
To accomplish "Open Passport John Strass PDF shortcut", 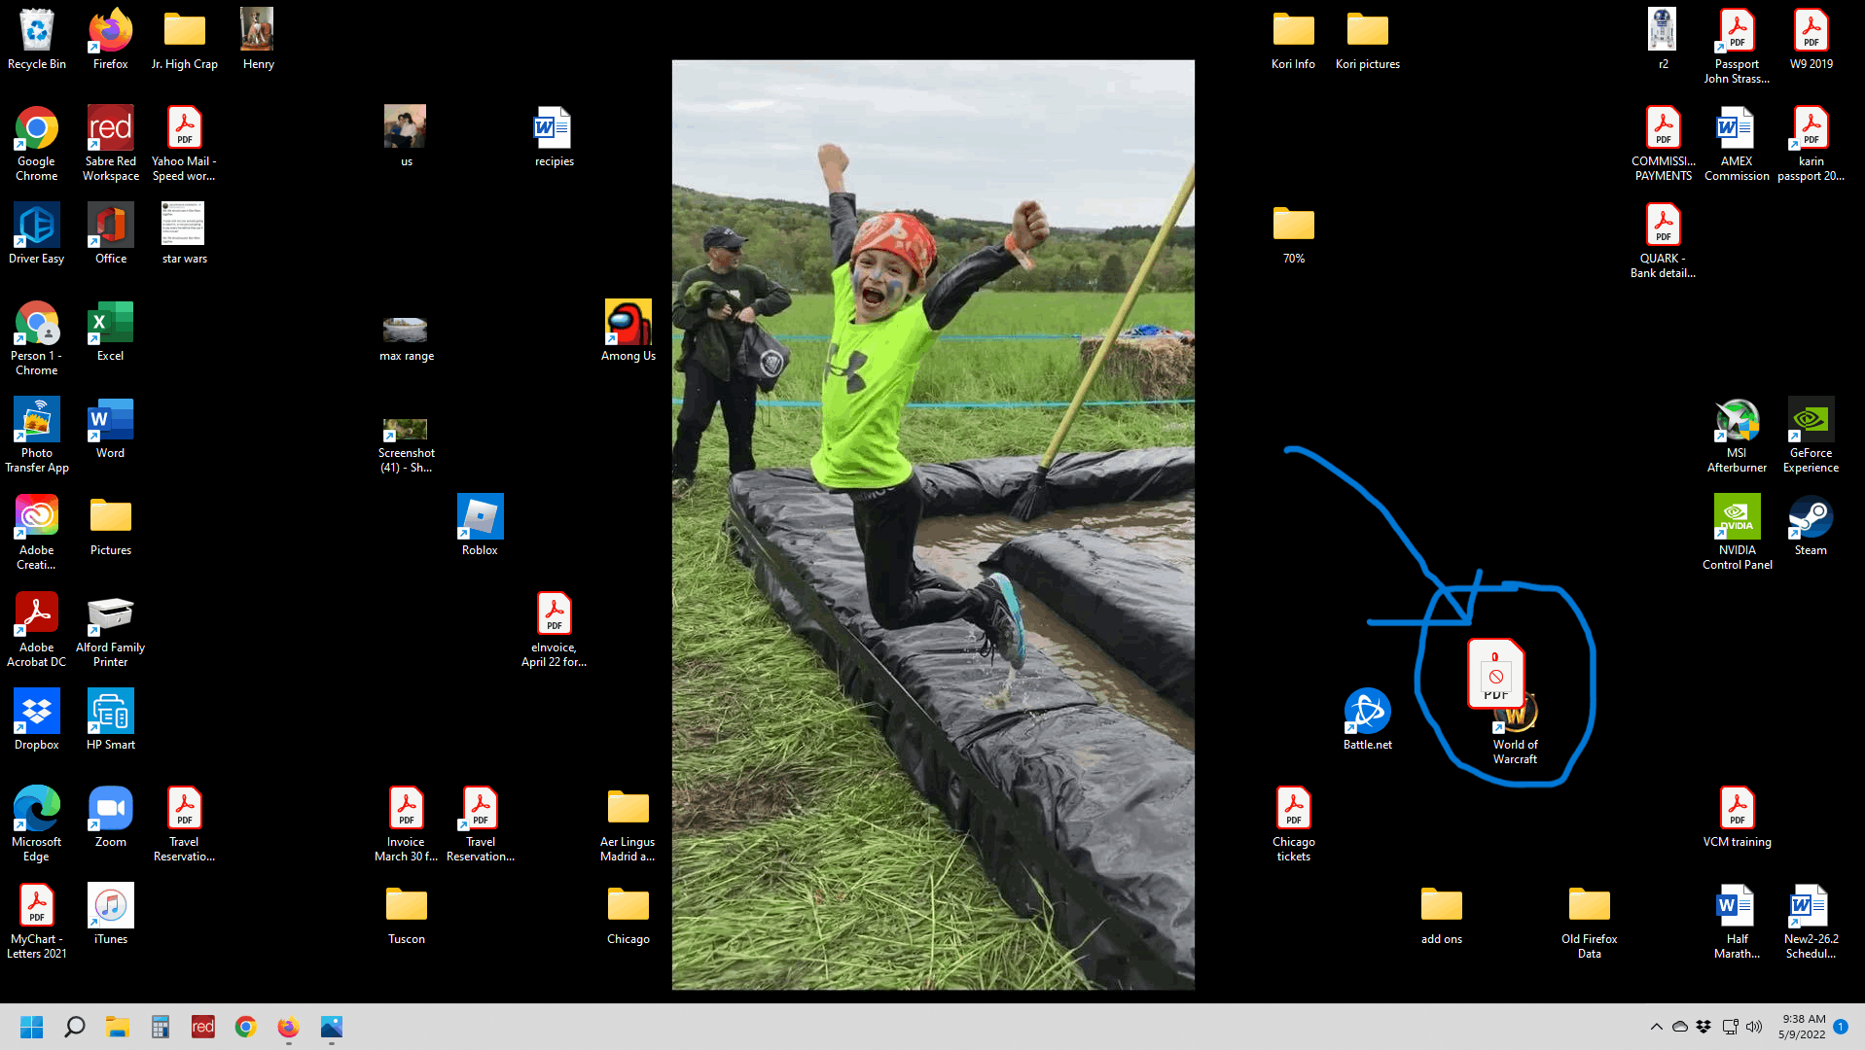I will coord(1737,46).
